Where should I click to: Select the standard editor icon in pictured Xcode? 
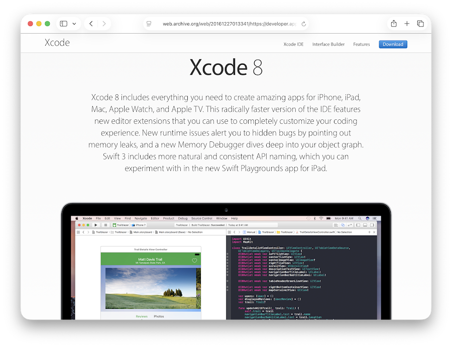(336, 225)
